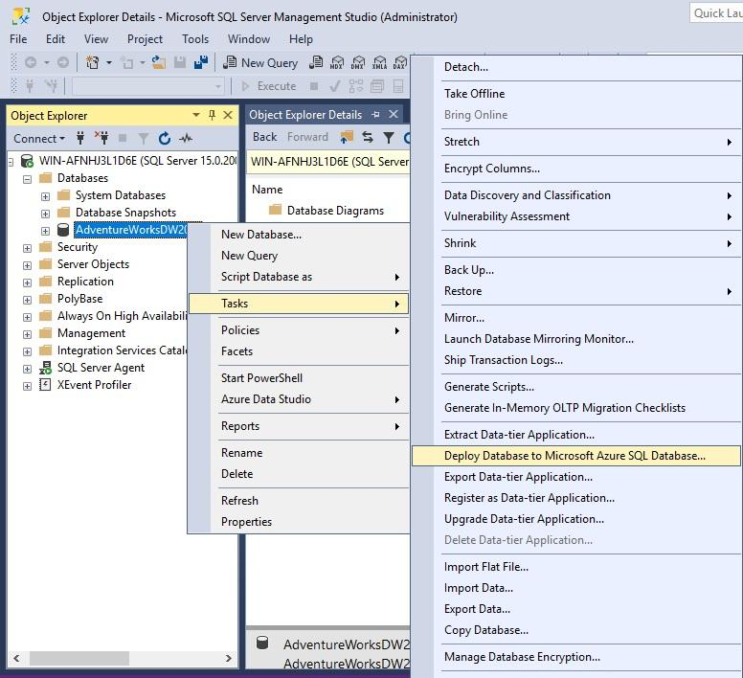Open the Available Databases combo box

pos(147,86)
